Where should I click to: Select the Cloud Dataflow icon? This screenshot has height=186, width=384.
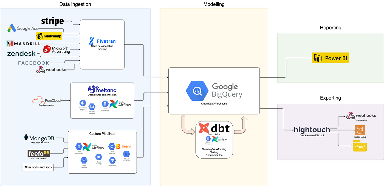tap(112, 147)
